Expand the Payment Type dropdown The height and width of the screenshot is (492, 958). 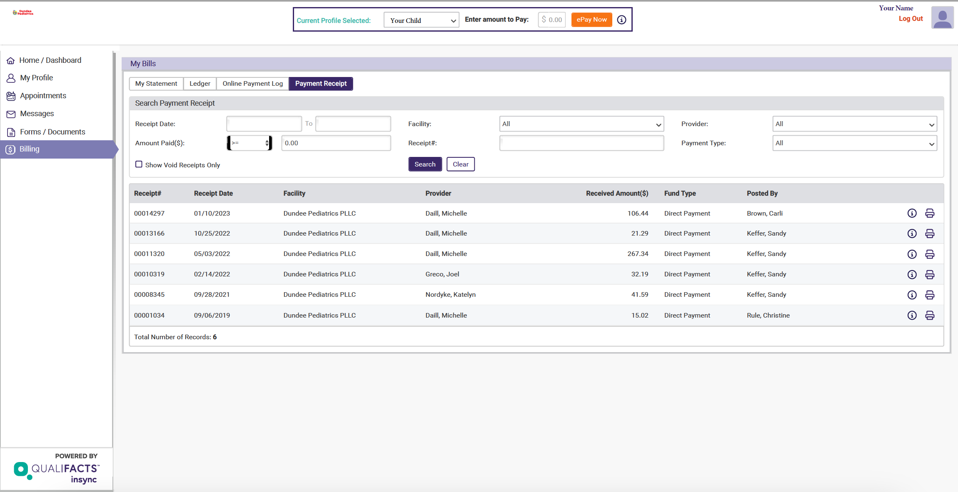tap(854, 143)
